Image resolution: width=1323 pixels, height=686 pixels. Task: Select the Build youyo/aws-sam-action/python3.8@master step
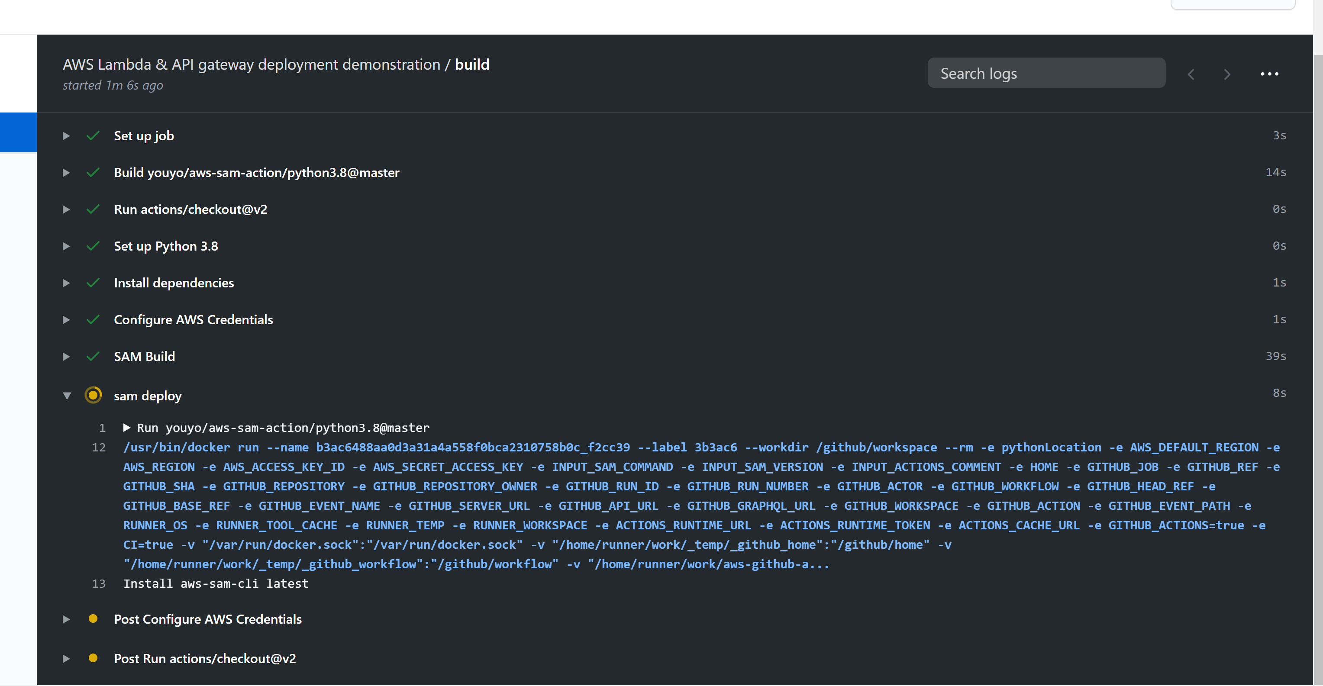pos(257,173)
